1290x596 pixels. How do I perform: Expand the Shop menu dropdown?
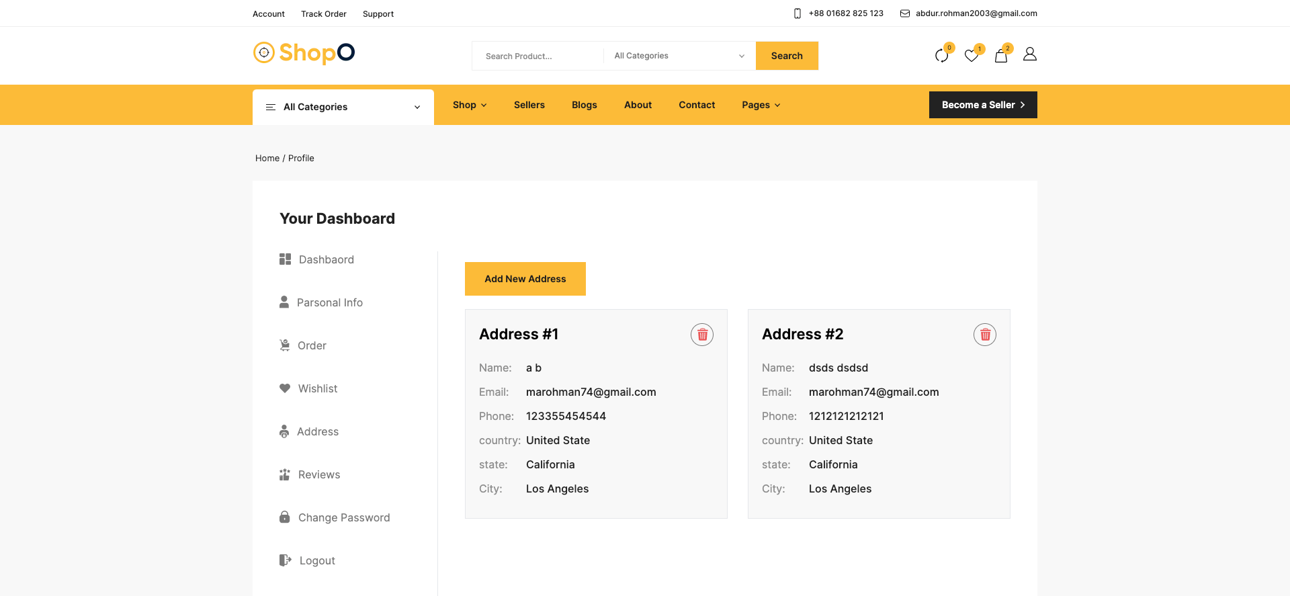coord(469,105)
